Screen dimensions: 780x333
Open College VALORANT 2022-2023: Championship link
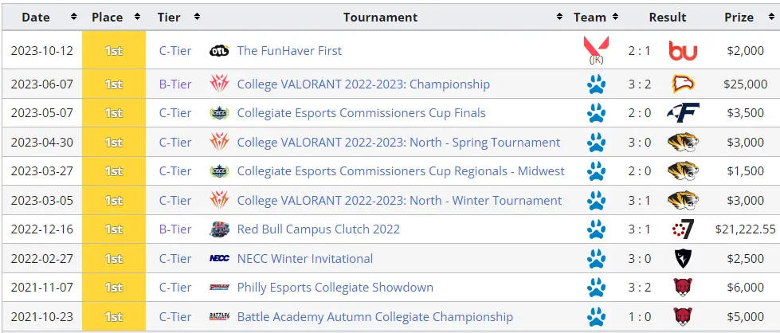363,84
